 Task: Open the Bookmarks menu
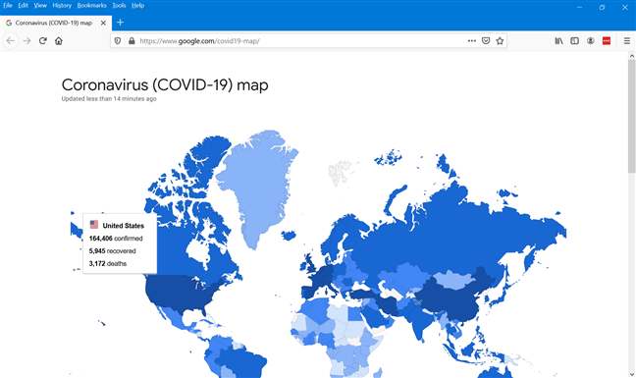(91, 5)
